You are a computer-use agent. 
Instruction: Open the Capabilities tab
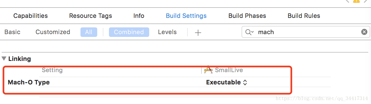(x=30, y=16)
